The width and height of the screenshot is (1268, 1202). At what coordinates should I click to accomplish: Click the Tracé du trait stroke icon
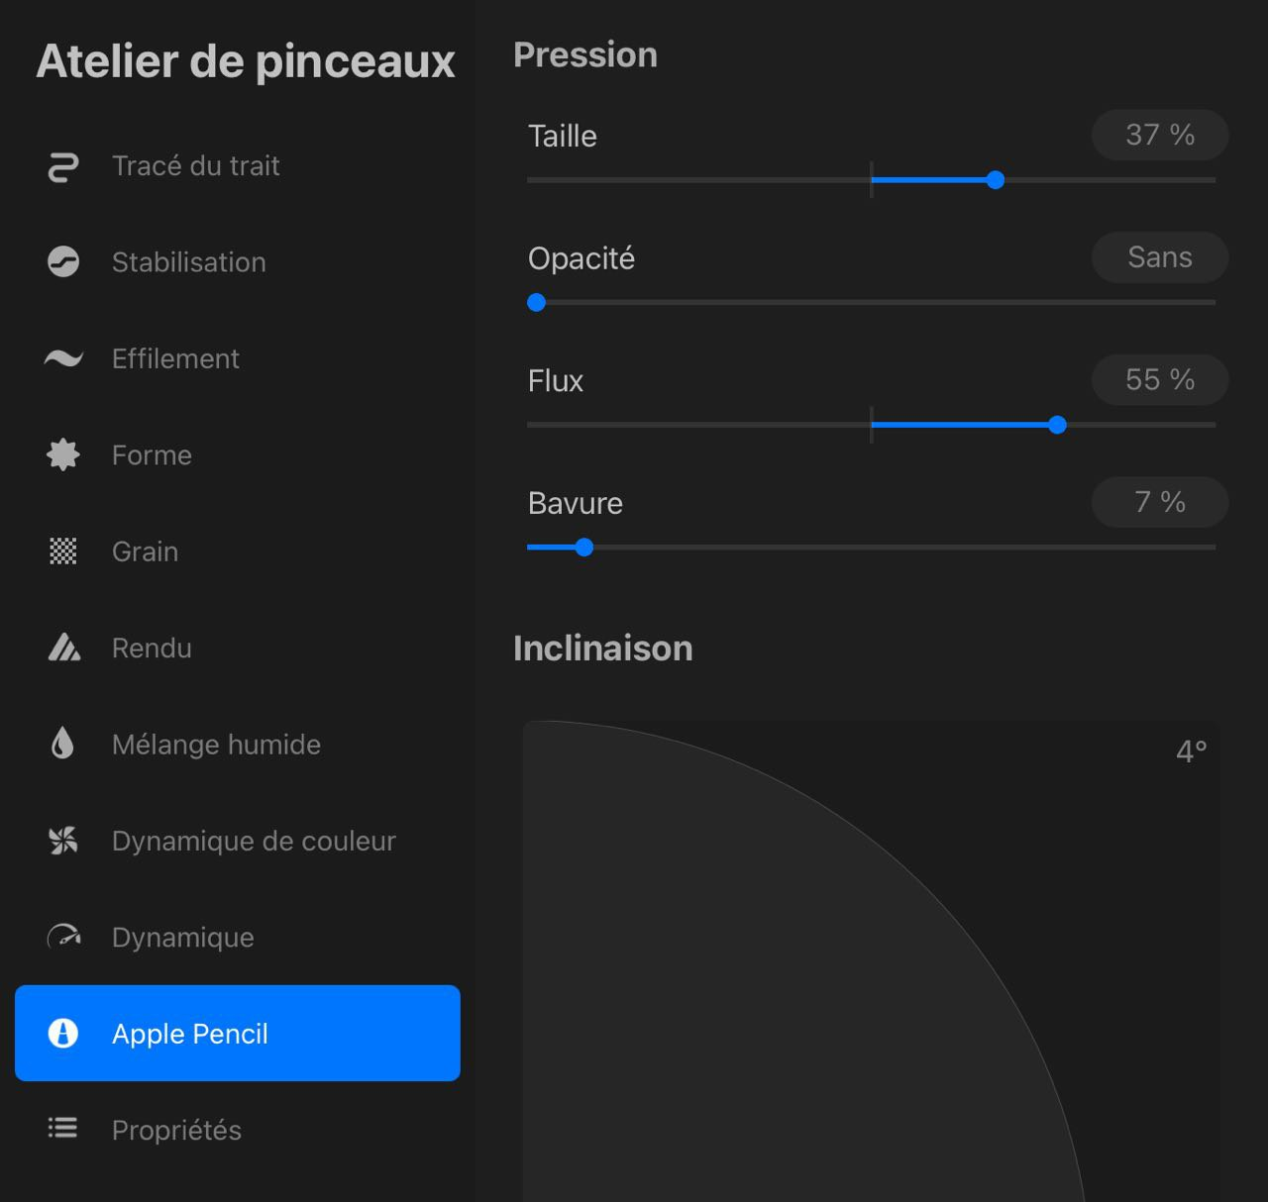pyautogui.click(x=63, y=166)
